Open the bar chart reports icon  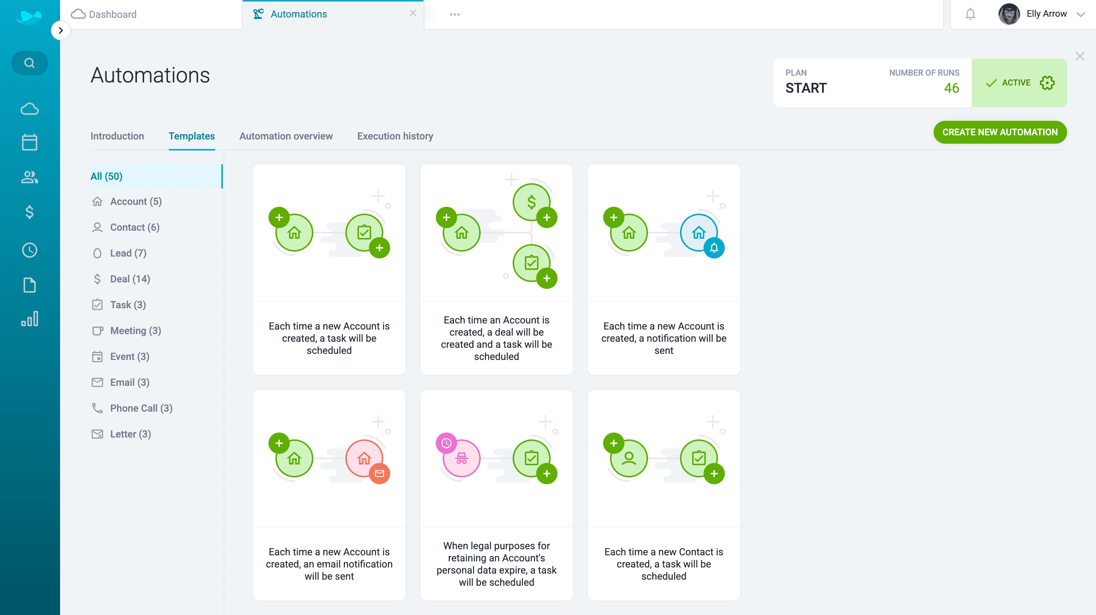coord(29,319)
